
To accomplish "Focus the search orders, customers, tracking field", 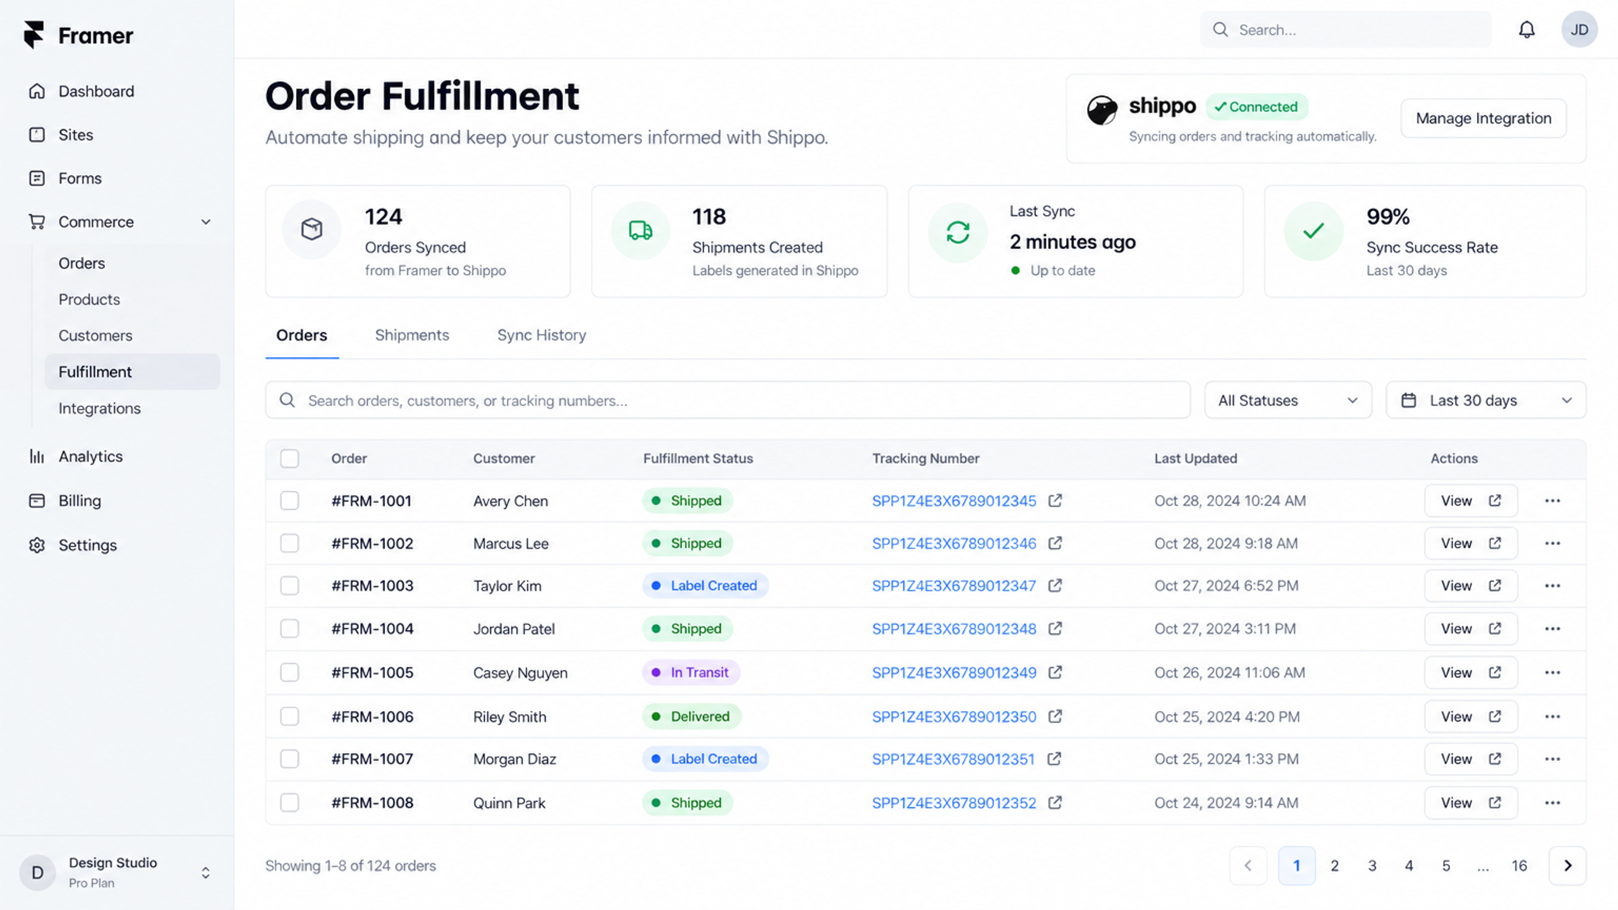I will 728,400.
